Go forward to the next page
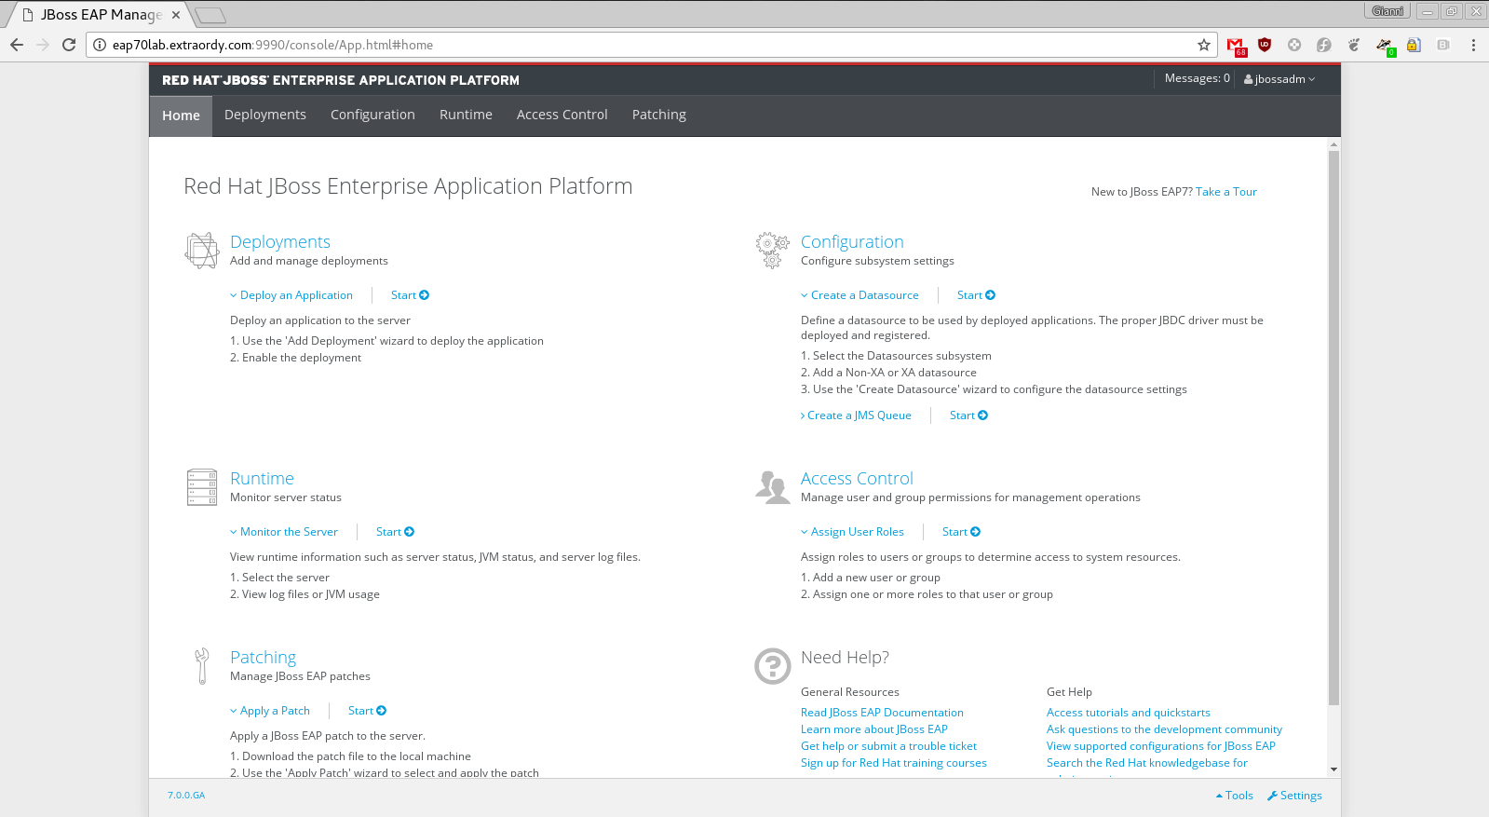Screen dimensions: 1489x817 tap(43, 45)
